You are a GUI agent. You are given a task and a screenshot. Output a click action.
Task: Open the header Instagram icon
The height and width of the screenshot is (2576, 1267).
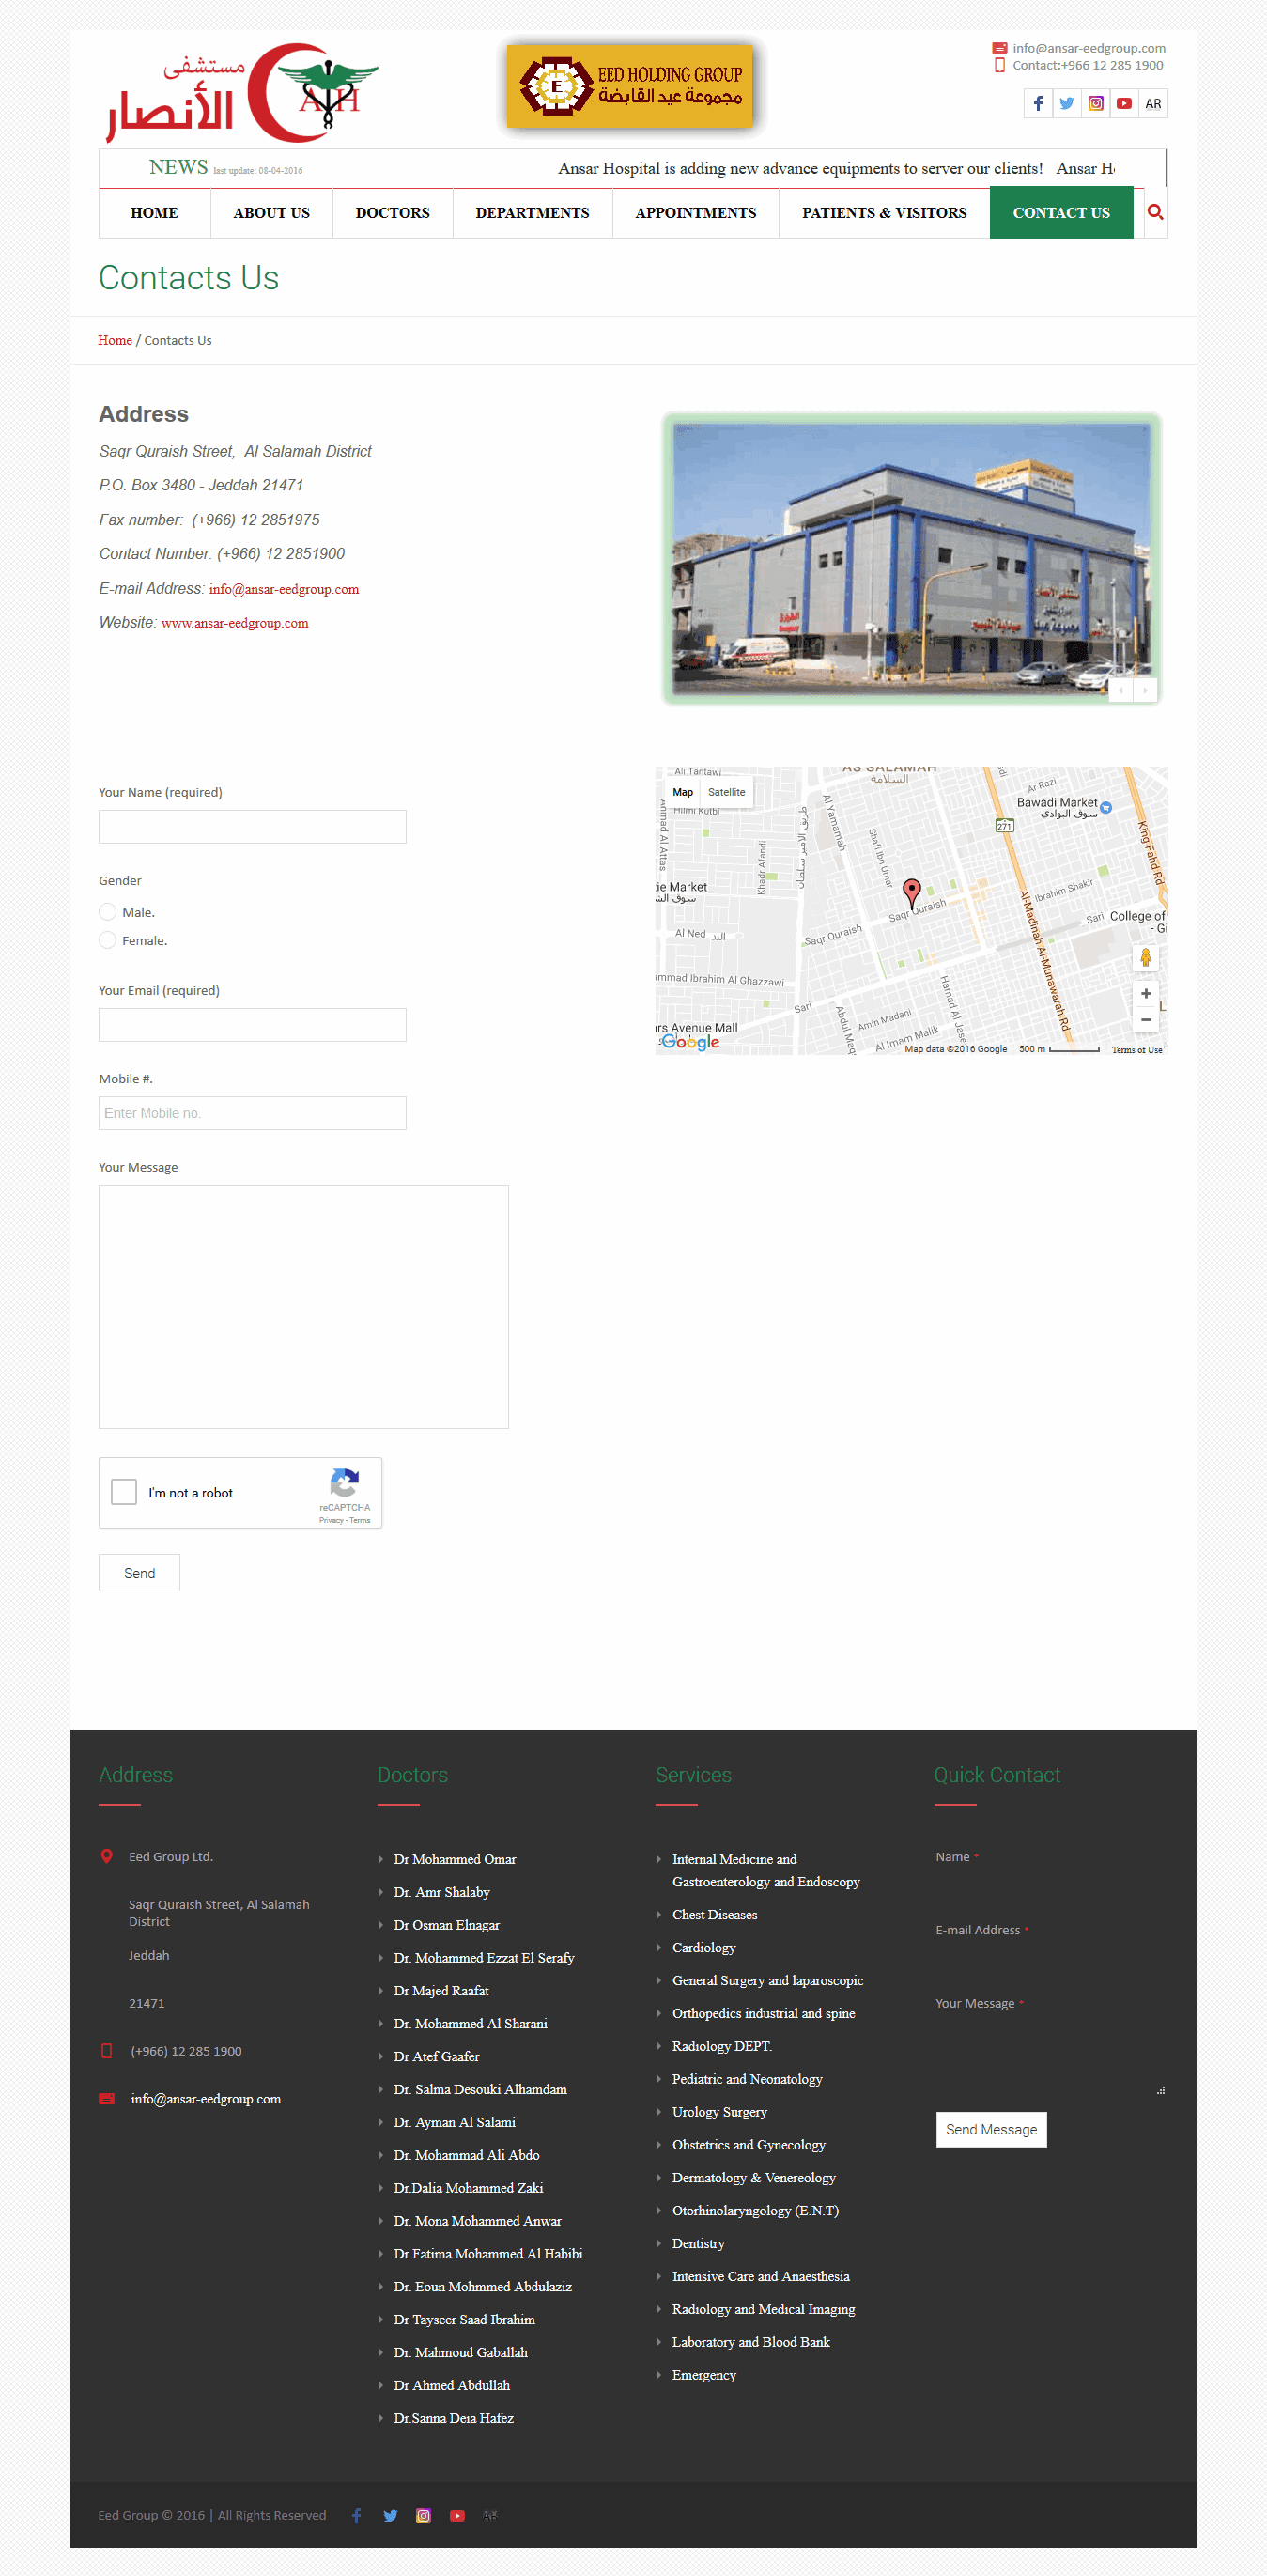pyautogui.click(x=1096, y=103)
